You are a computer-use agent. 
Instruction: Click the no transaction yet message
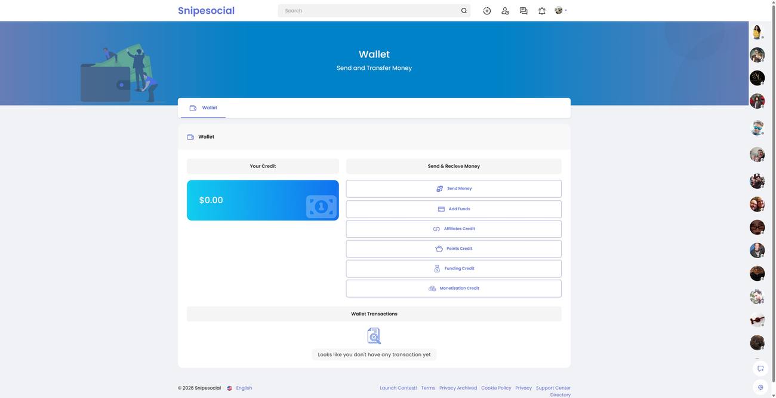(x=374, y=355)
